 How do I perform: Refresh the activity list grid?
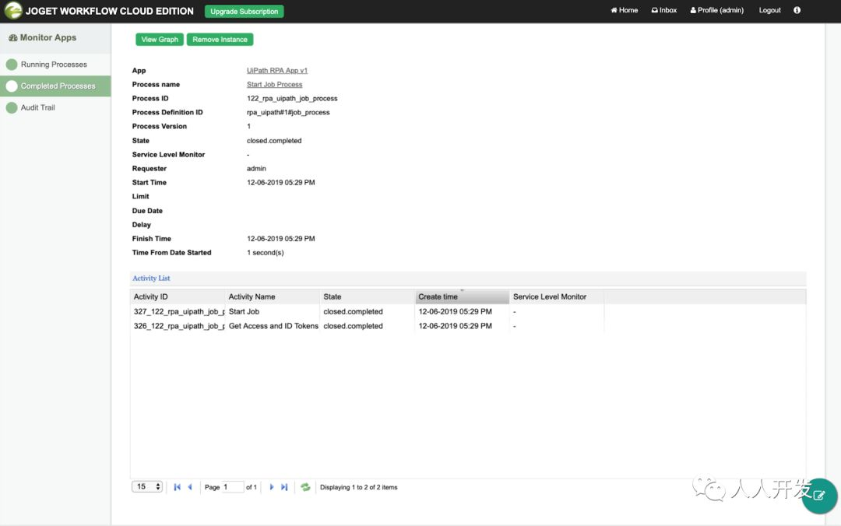(305, 487)
